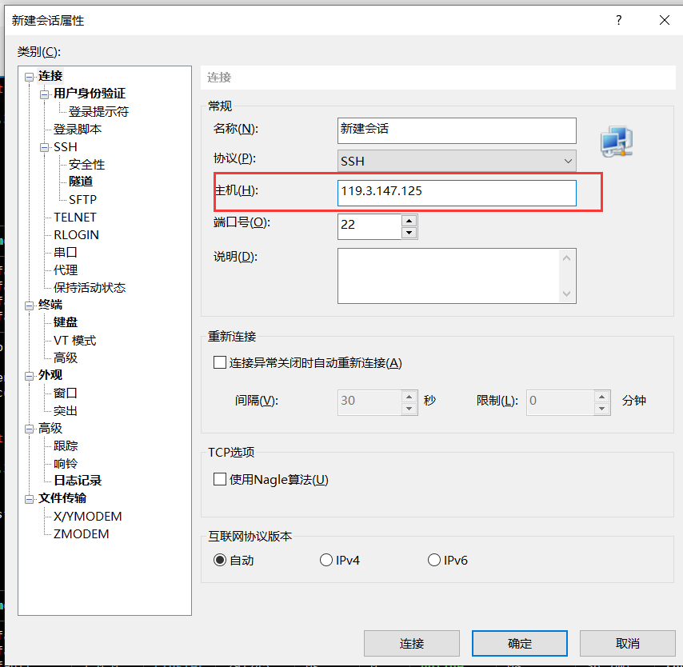Select 隧道 in the tree

81,182
